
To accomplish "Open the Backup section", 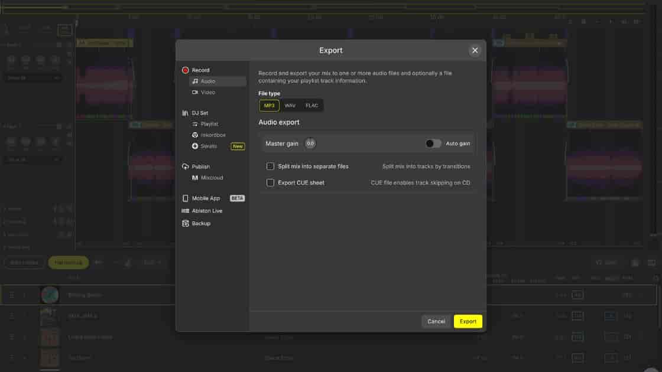I will [x=201, y=224].
